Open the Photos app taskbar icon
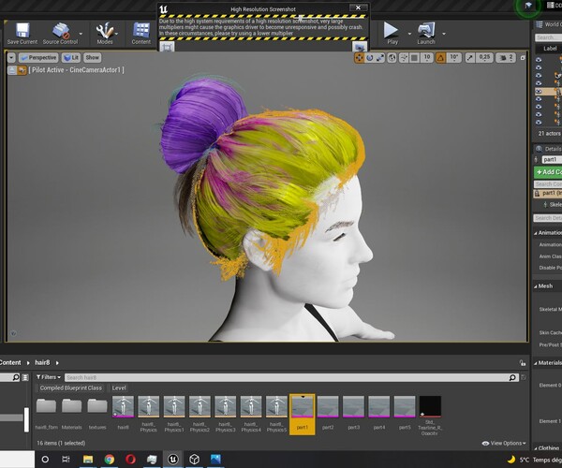 click(x=215, y=459)
